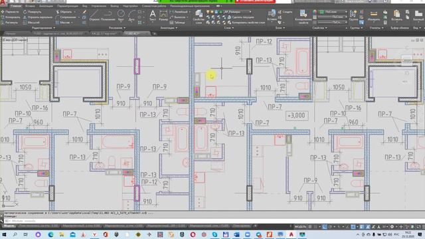This screenshot has height=239, width=425.
Task: Select Копирование свойств (Match Properties) tool
Action: 303,17
